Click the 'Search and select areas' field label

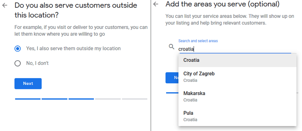tap(198, 41)
